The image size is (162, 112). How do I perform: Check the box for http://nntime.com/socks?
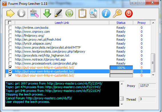pos(10,28)
